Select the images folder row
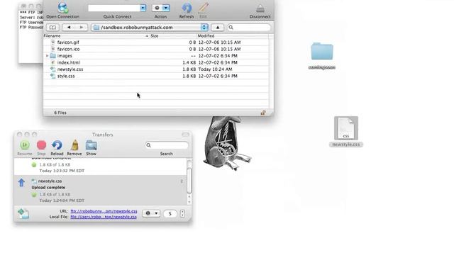Screen dimensions: 454x255 (x=156, y=56)
